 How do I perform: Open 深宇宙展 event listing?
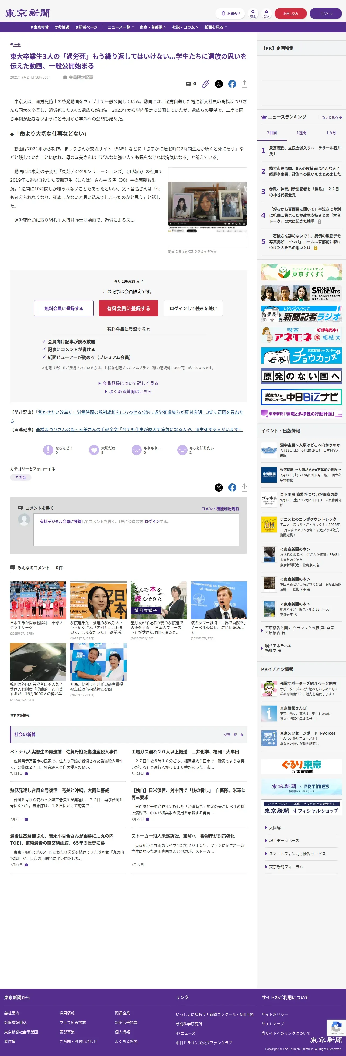(x=301, y=450)
